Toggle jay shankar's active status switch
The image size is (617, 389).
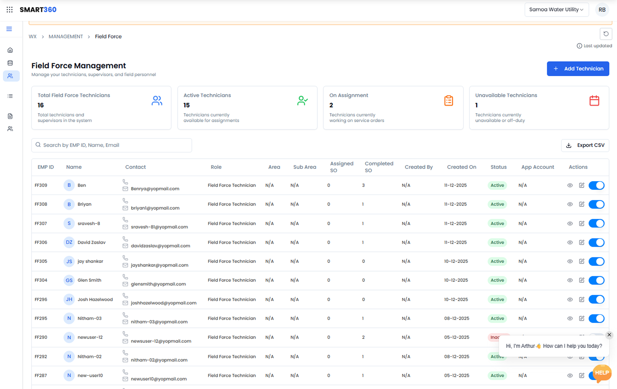coord(597,261)
